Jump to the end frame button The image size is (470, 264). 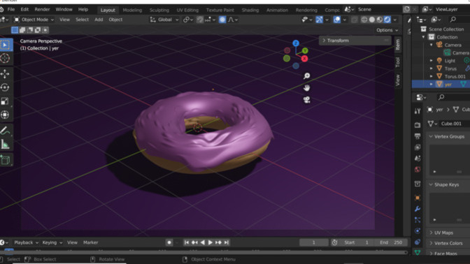coord(227,242)
